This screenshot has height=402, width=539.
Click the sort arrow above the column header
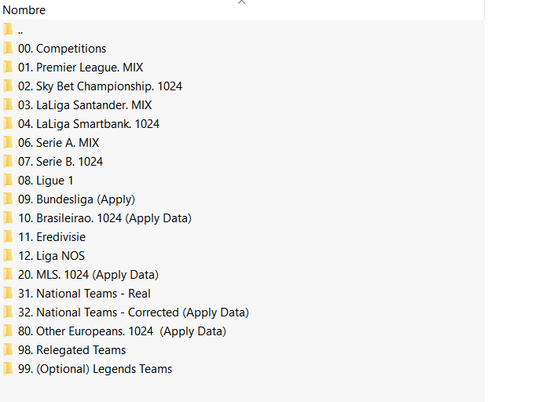point(242,2)
